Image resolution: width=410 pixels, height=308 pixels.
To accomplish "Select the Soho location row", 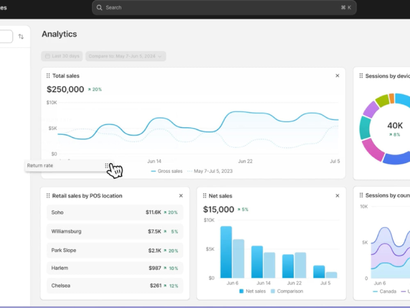I will (115, 212).
